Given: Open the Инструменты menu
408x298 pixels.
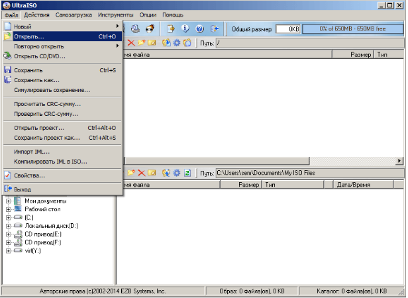Looking at the screenshot, I should pyautogui.click(x=115, y=15).
